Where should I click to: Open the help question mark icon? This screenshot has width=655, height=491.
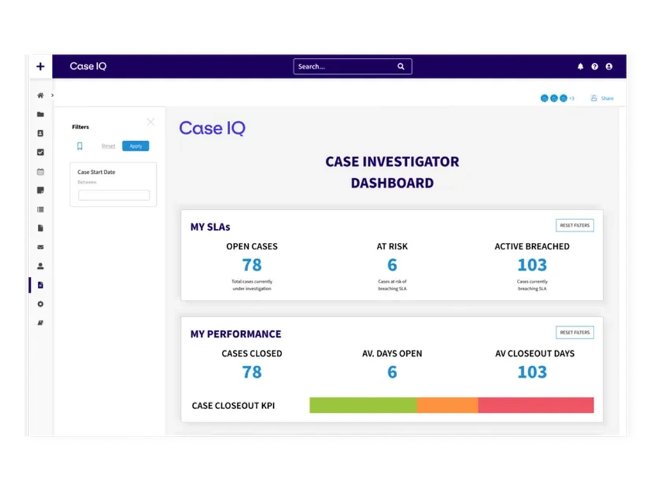click(x=594, y=66)
